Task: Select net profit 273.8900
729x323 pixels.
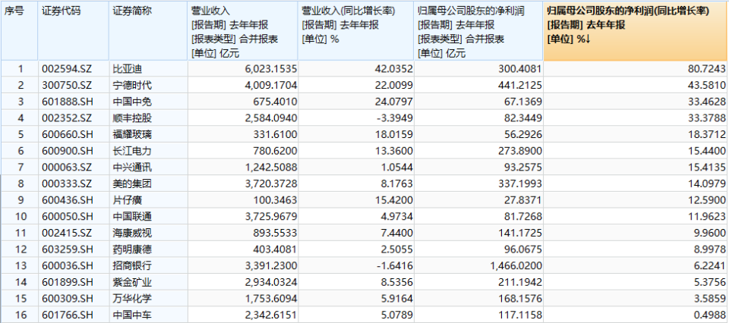Action: [521, 151]
